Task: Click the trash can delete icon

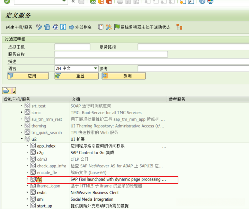Action: click(47, 27)
